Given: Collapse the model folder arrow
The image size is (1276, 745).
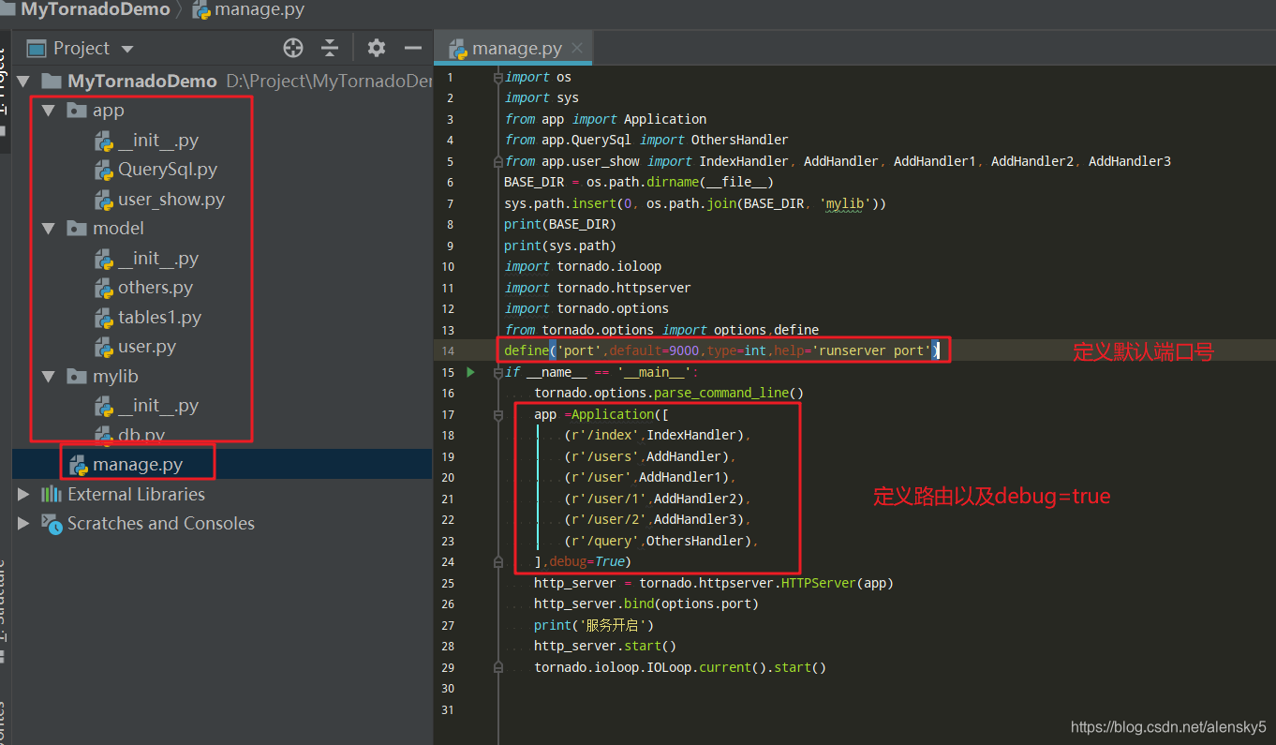Looking at the screenshot, I should 48,229.
